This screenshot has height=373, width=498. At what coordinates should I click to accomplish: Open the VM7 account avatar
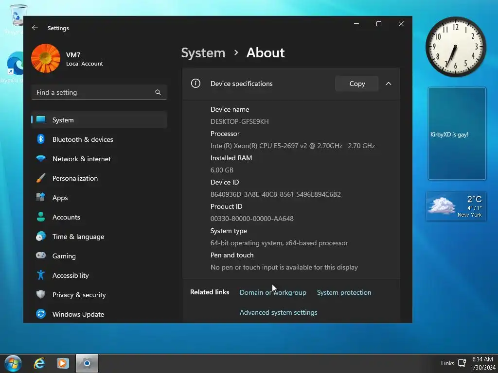(x=46, y=58)
